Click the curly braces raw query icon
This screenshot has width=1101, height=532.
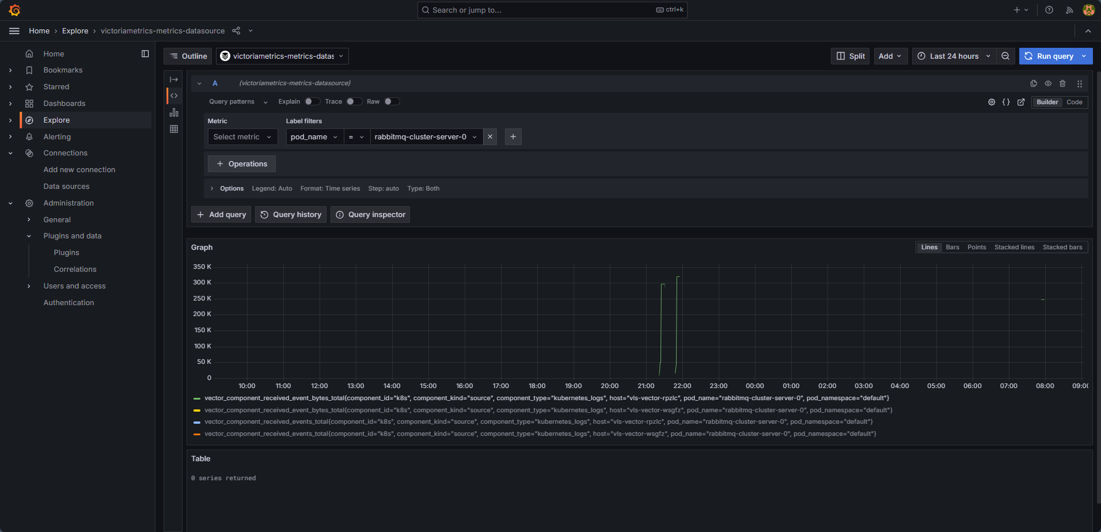click(1007, 102)
